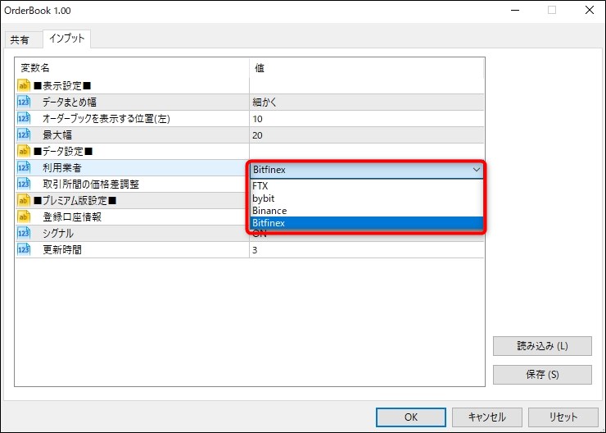This screenshot has width=606, height=433.
Task: Select the 利用業者 row label
Action: point(62,167)
